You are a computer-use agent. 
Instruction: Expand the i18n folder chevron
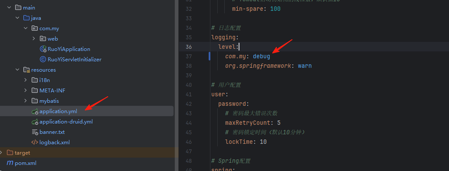pos(26,80)
